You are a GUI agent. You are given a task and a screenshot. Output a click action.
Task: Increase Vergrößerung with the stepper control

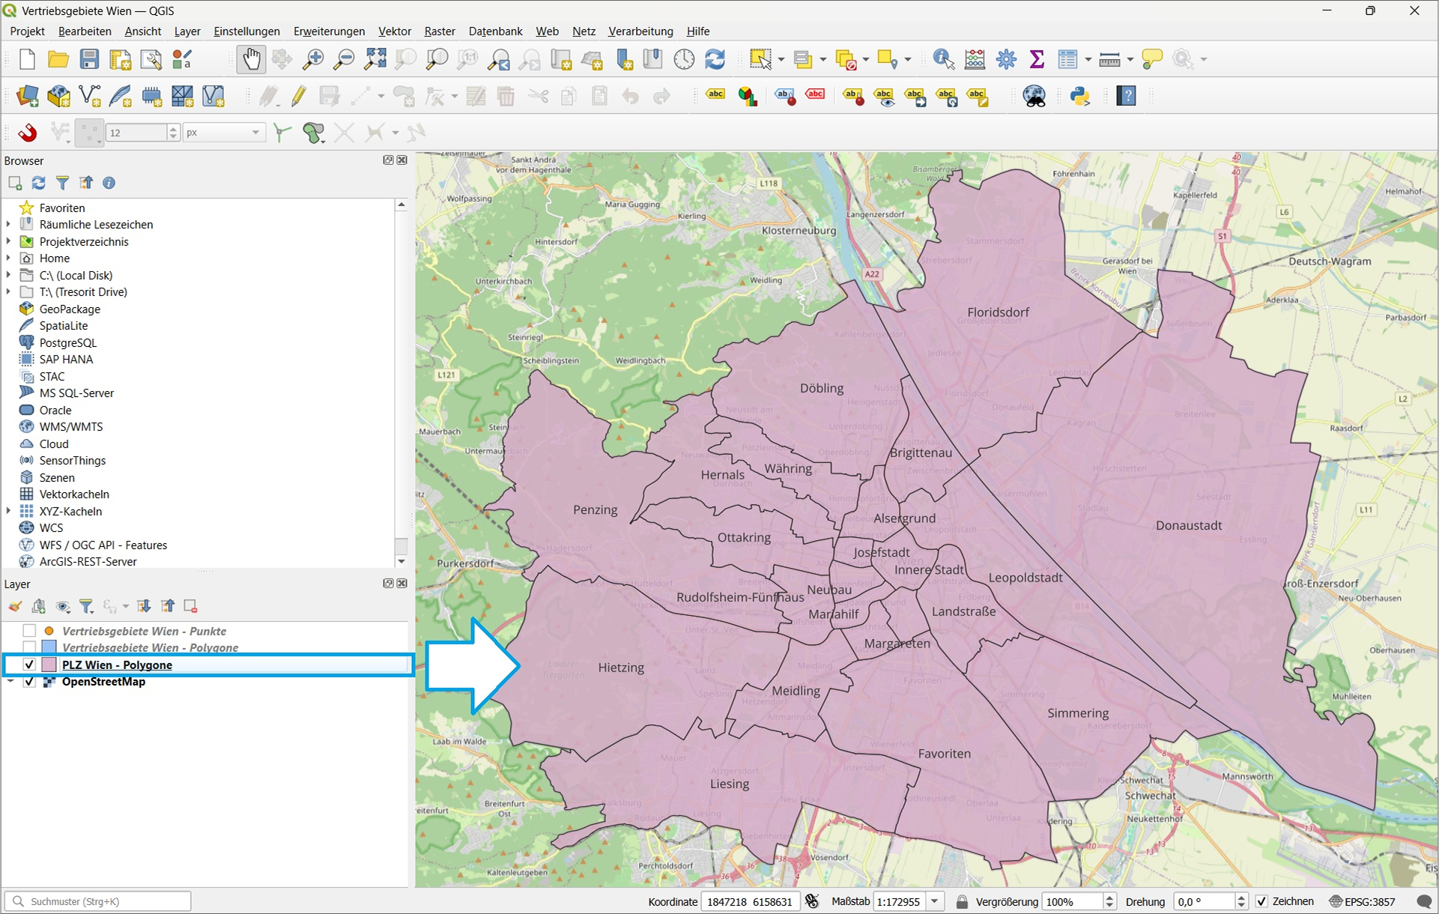tap(1109, 897)
